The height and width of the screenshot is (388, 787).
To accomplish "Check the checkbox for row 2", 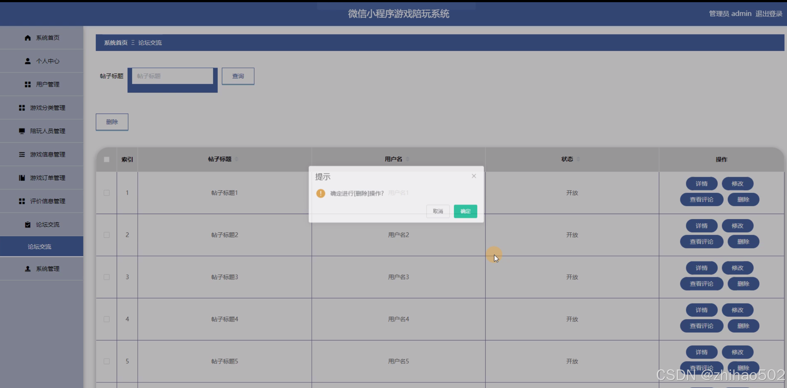I will 106,235.
